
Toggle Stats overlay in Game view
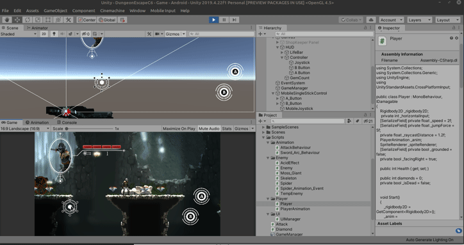tap(227, 129)
